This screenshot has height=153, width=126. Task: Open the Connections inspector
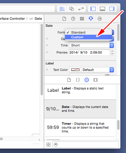click(100, 19)
